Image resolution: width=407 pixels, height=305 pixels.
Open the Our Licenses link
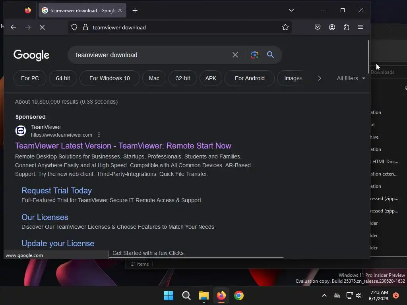point(45,217)
